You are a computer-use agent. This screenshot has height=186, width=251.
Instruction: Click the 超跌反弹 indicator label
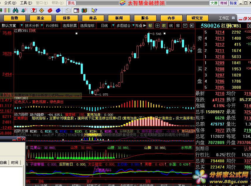click(21, 131)
